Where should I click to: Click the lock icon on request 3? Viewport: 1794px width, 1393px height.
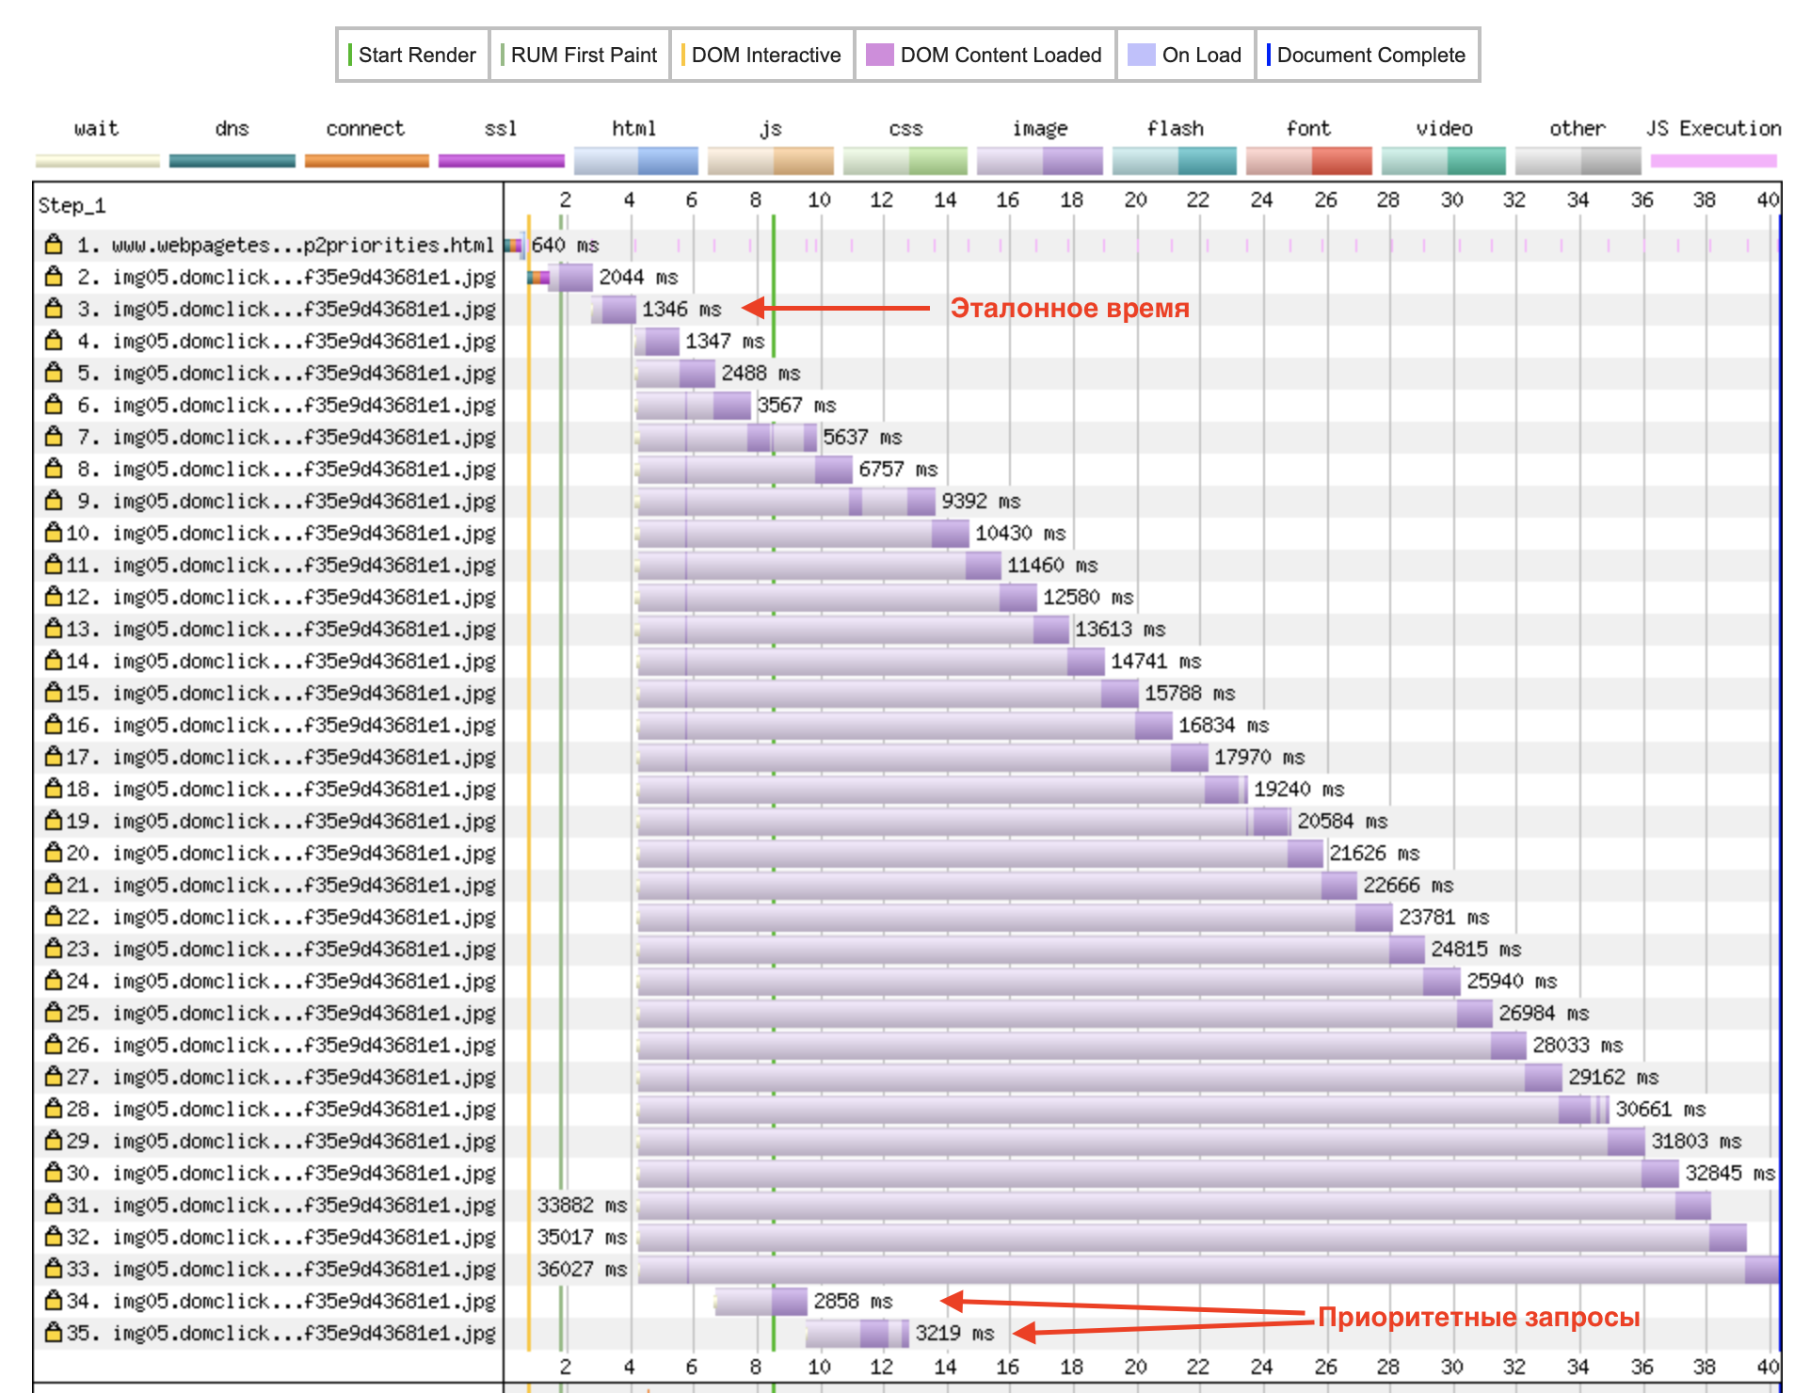pyautogui.click(x=54, y=309)
